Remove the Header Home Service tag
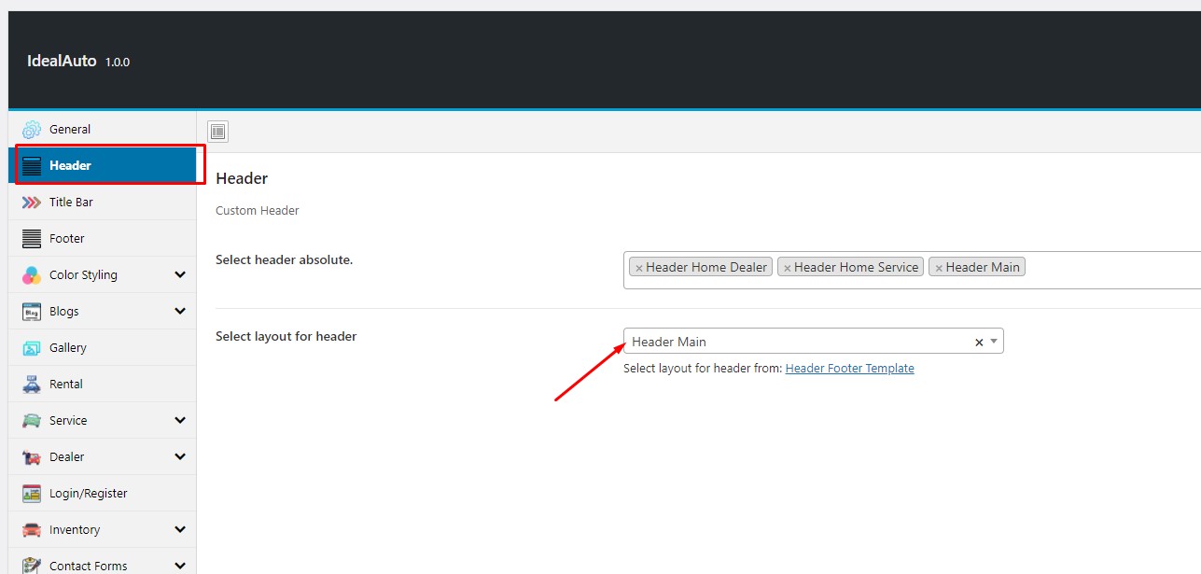1201x574 pixels. point(788,268)
